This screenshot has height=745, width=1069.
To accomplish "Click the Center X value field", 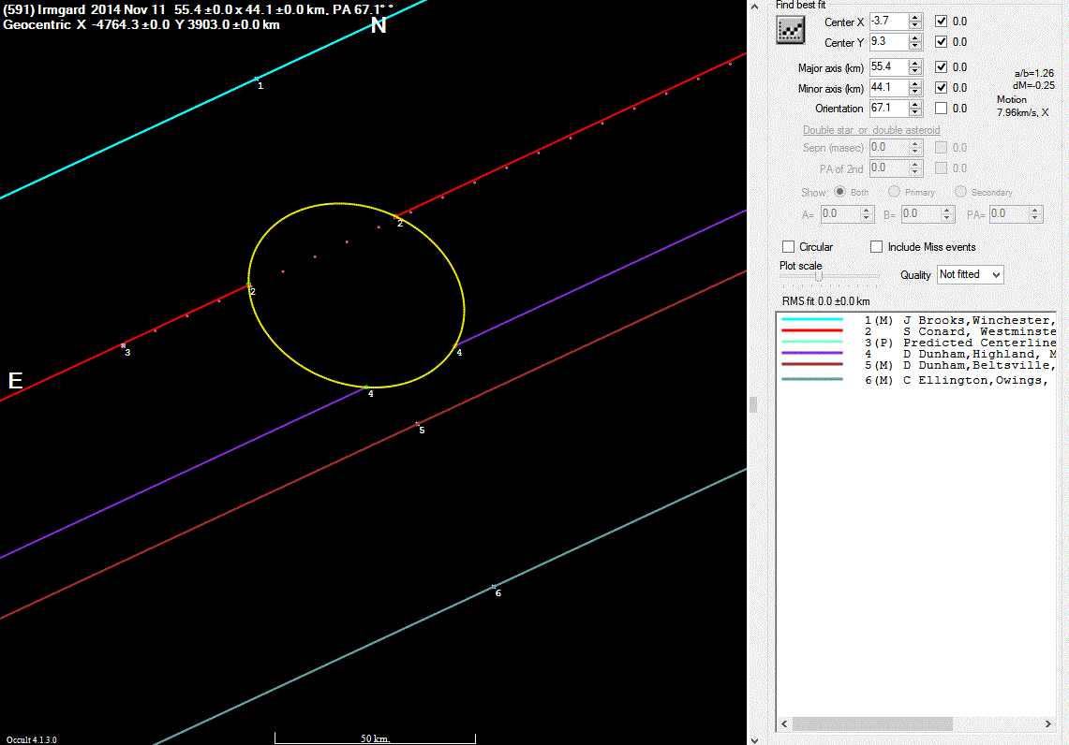I will (x=889, y=22).
